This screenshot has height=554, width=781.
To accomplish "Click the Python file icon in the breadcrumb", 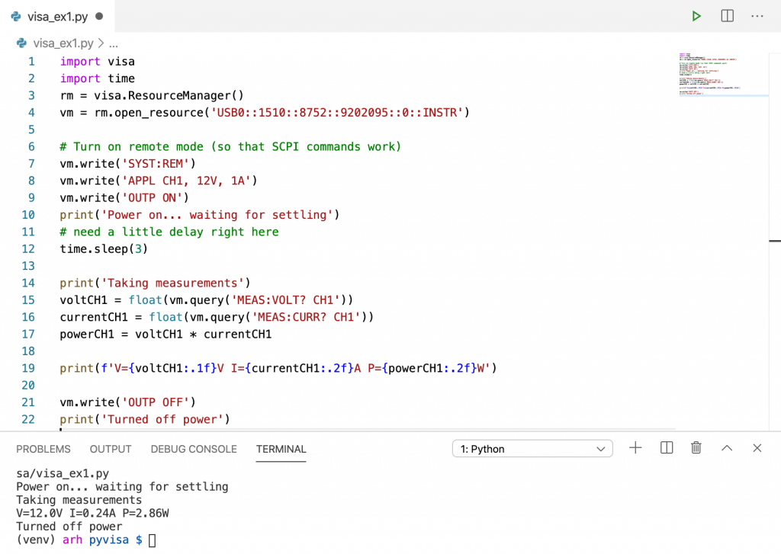I will click(21, 43).
